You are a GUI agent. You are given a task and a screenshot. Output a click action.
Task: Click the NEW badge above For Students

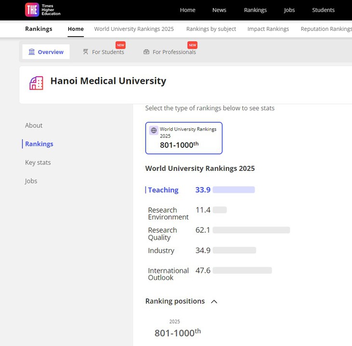(x=121, y=45)
